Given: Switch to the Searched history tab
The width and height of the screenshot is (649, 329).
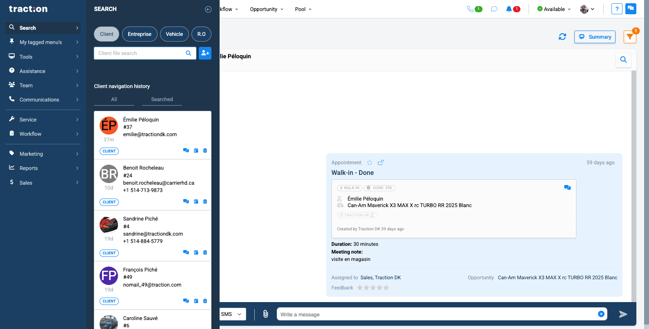Looking at the screenshot, I should pyautogui.click(x=162, y=99).
